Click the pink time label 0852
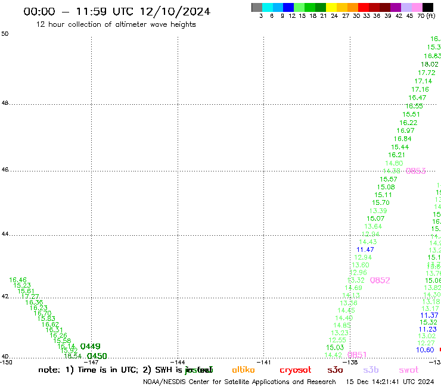The width and height of the screenshot is (441, 387). pos(380,280)
